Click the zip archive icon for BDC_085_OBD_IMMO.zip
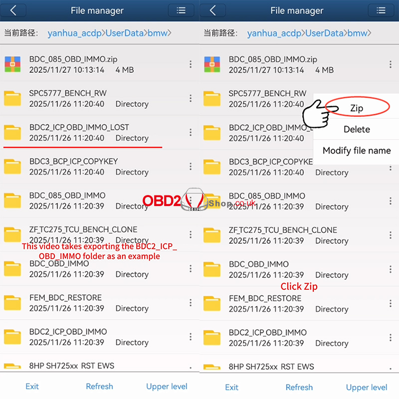Screen dimensions: 399x399 [x=12, y=64]
